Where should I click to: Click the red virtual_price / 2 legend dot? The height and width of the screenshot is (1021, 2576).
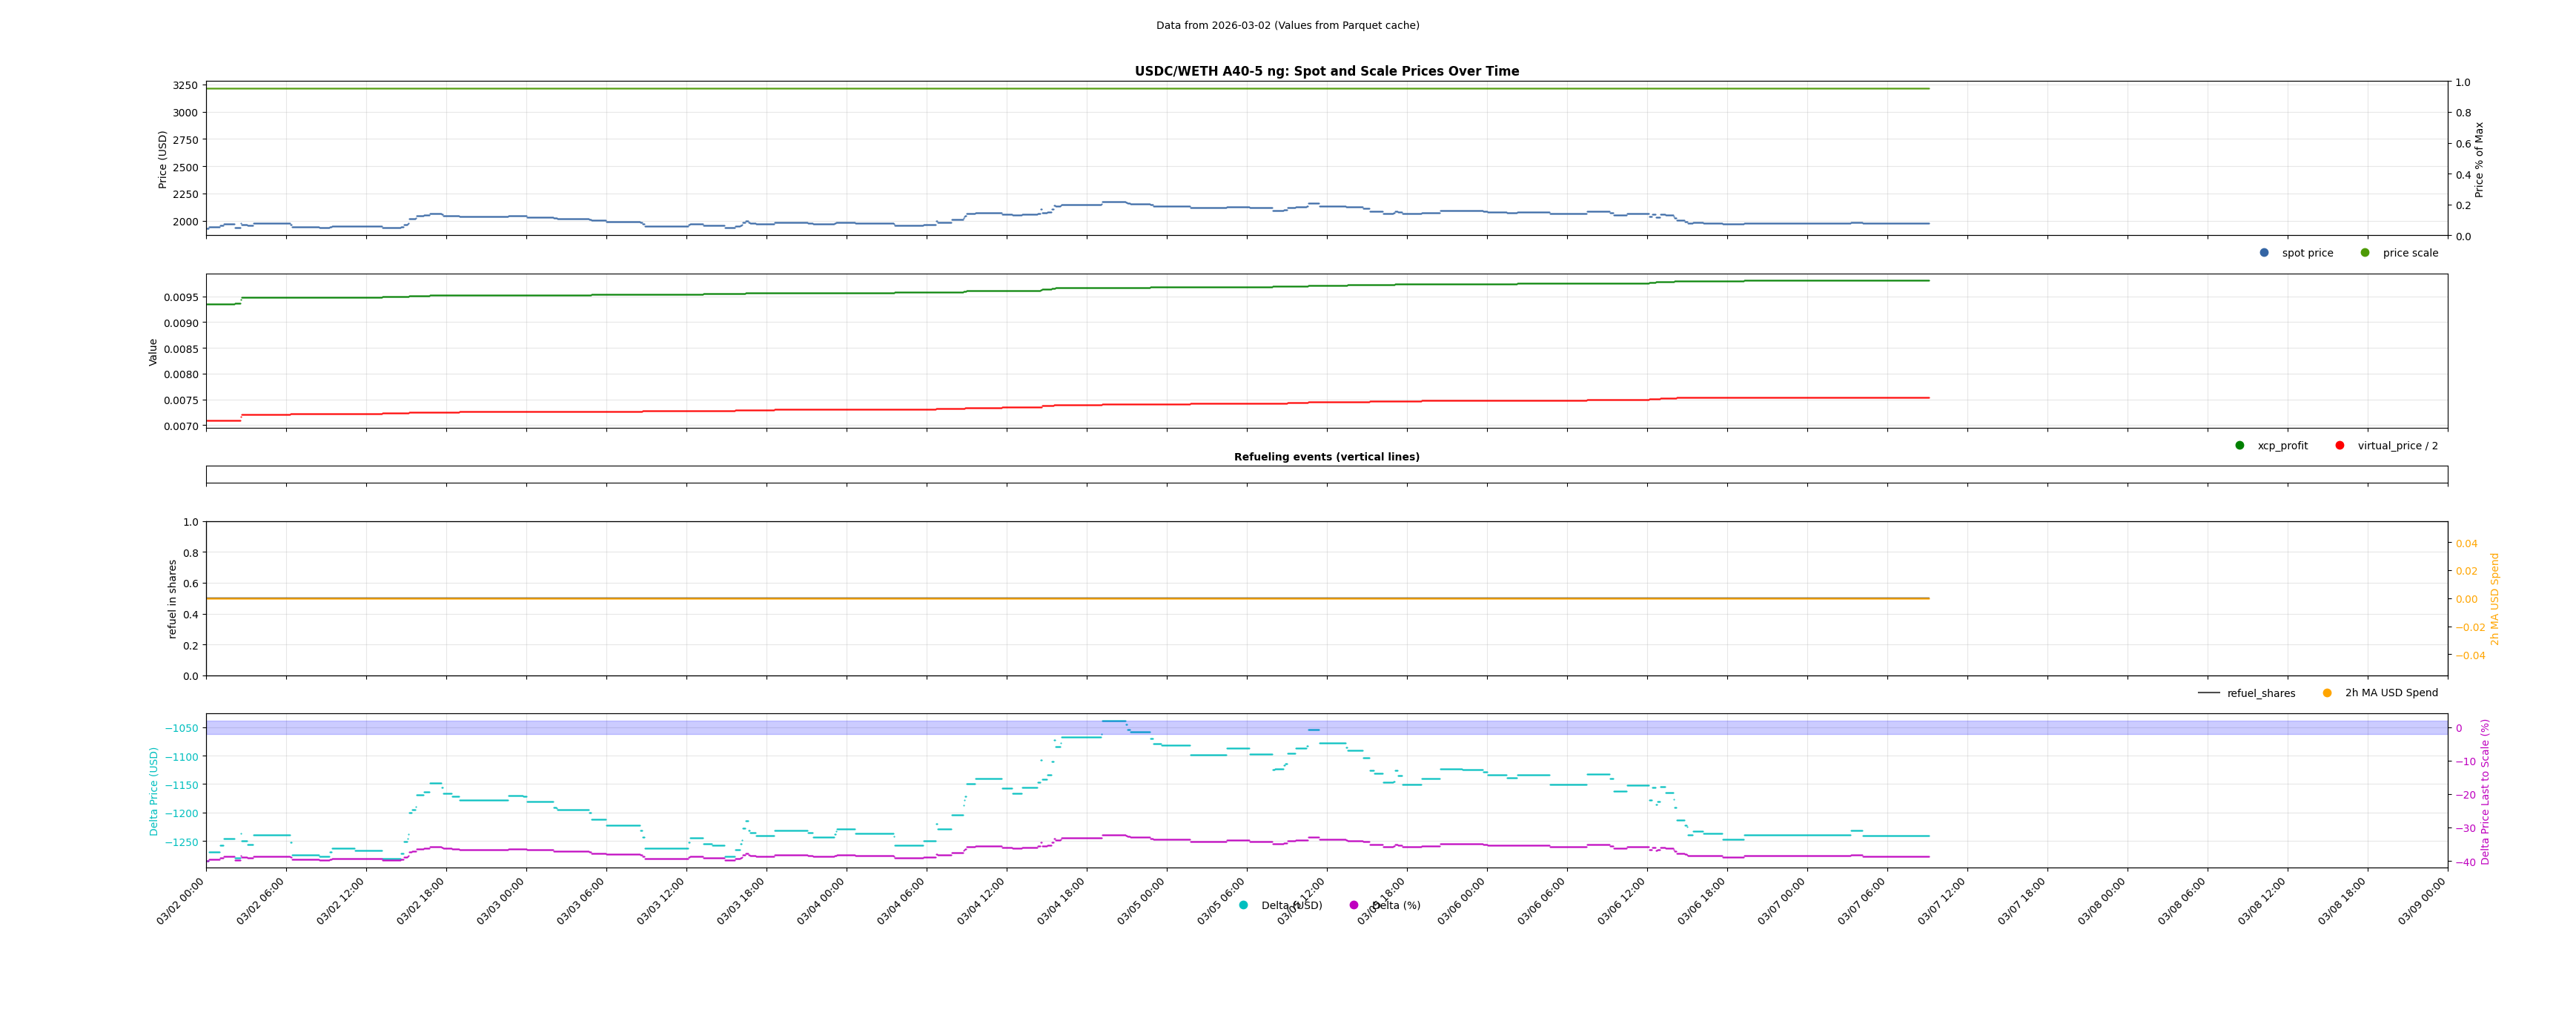point(2340,446)
